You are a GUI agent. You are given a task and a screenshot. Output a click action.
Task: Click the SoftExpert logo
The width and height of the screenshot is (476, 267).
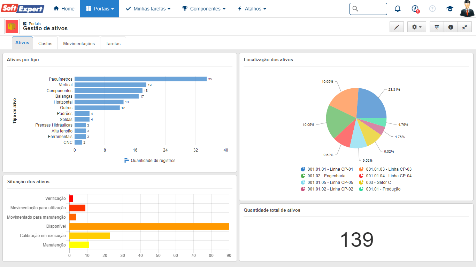[x=23, y=9]
